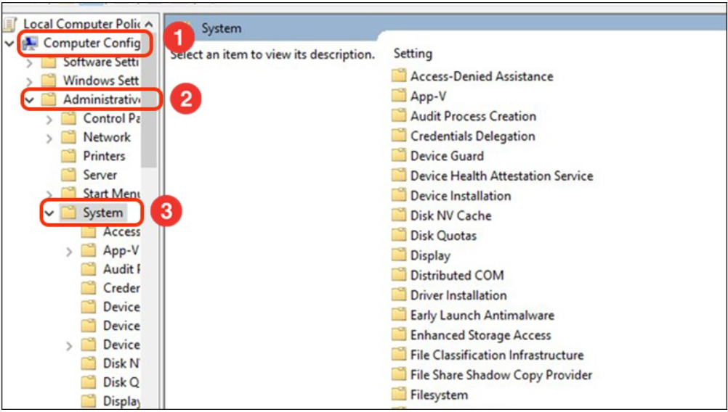Open Credentials Delegation folder in Setting list

click(464, 136)
